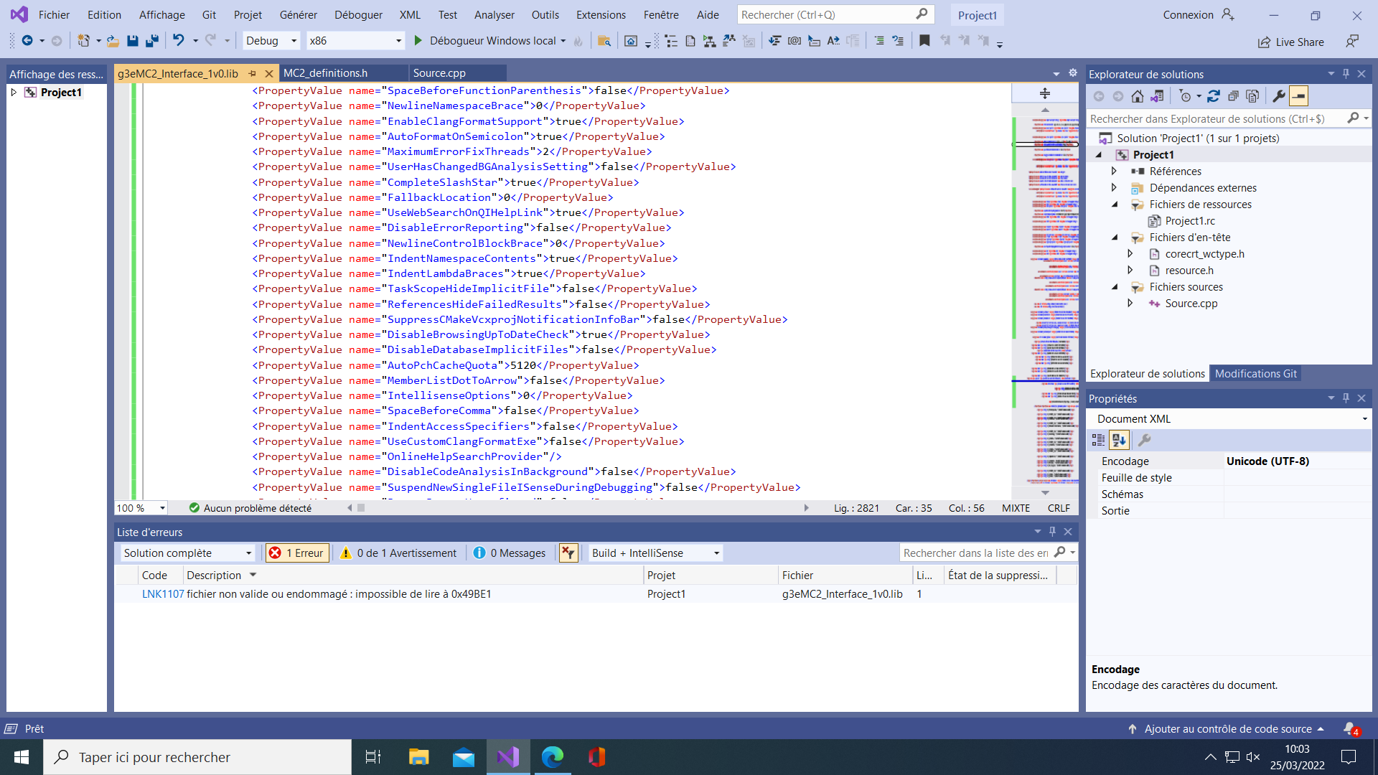
Task: Open the Build + IntelliSense dropdown
Action: (655, 553)
